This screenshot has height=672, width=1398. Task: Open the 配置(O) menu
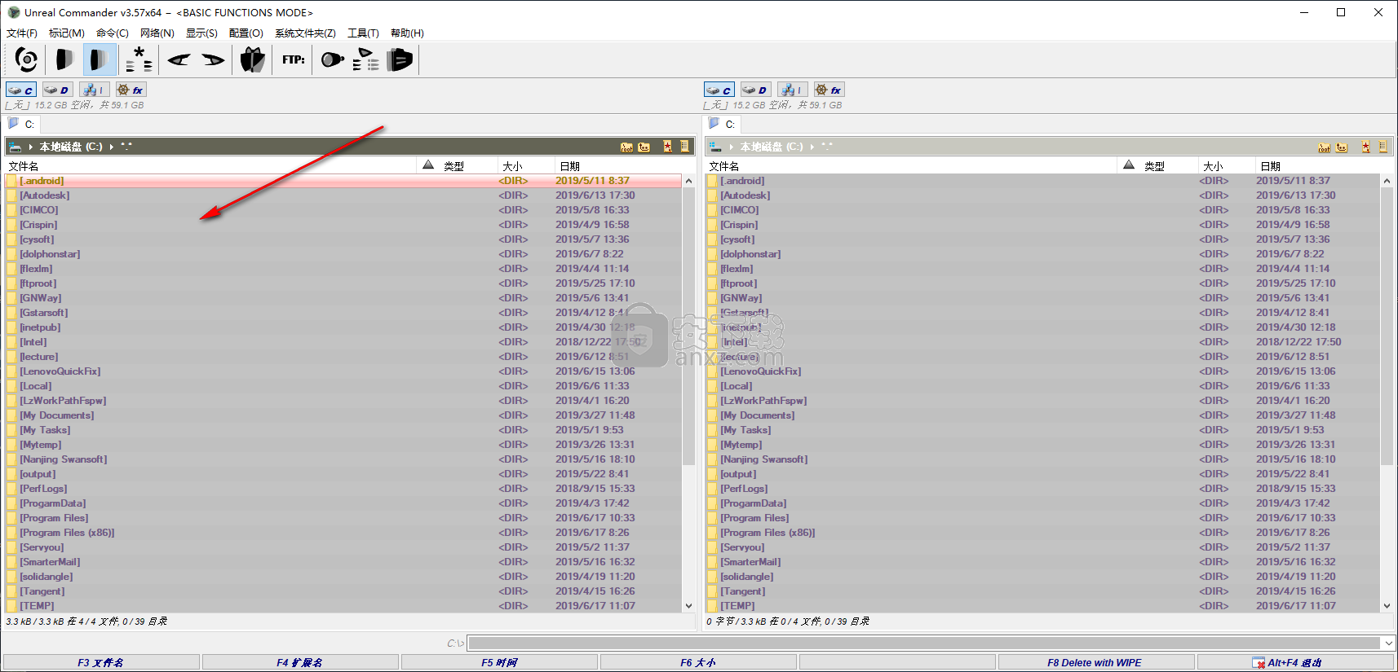(246, 33)
